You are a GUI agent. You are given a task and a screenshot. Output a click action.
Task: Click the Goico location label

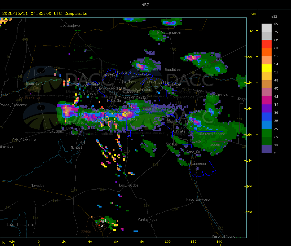[197, 91]
